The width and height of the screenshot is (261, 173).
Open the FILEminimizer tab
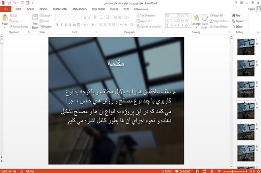pyautogui.click(x=141, y=9)
